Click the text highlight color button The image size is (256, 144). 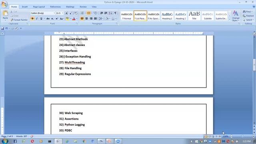(68, 19)
